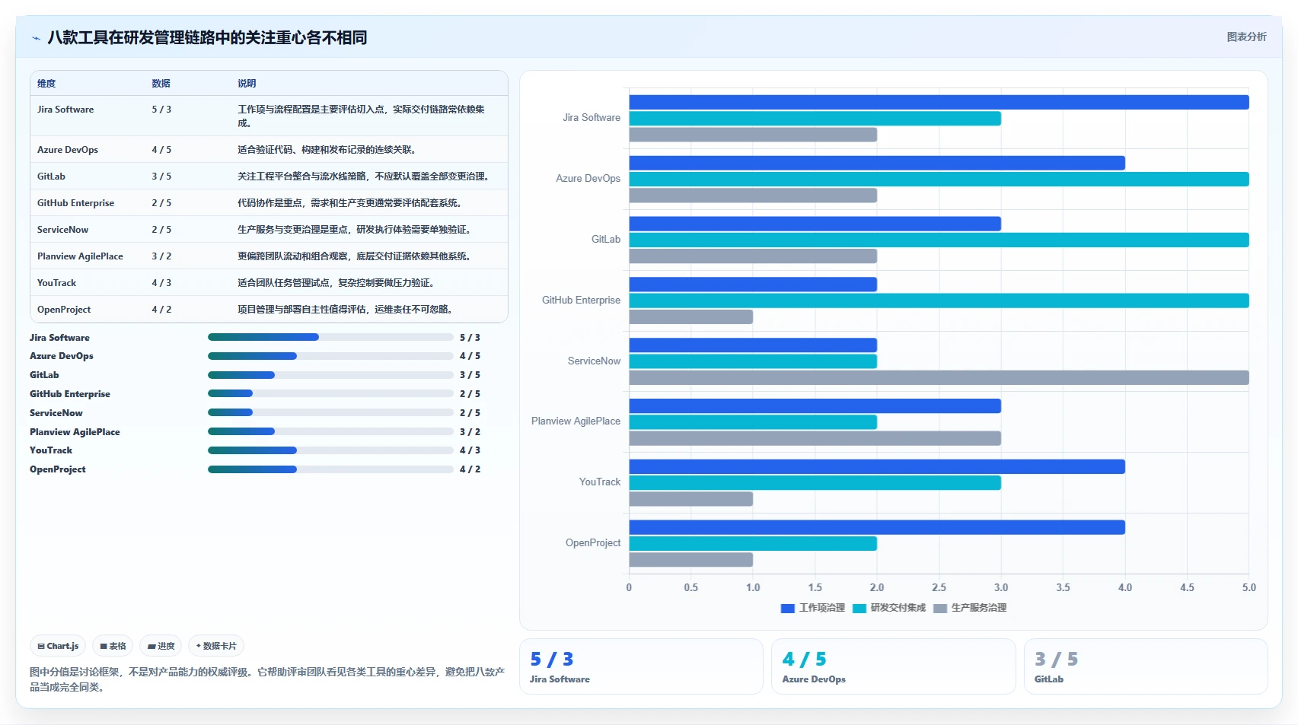Click ServiceNow's gray 生产服务治理 chart bar

(939, 377)
